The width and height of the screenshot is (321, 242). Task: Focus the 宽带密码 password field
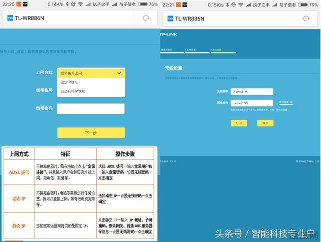pyautogui.click(x=91, y=109)
